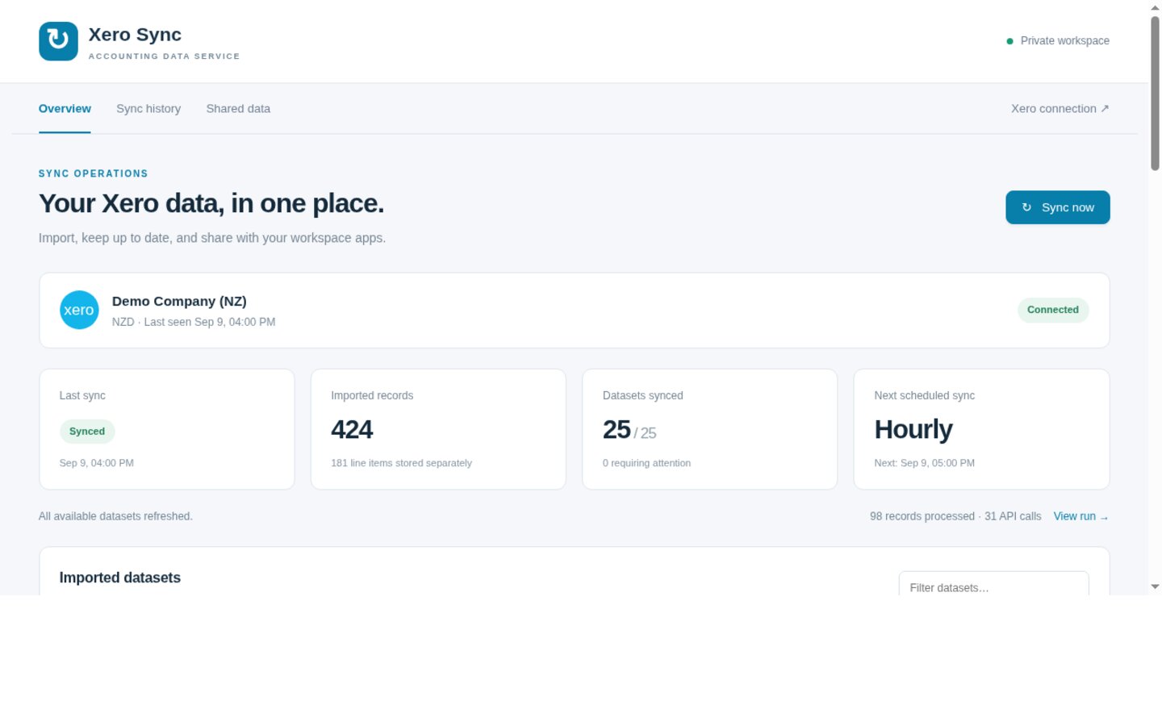Open the Overview tab

[65, 109]
